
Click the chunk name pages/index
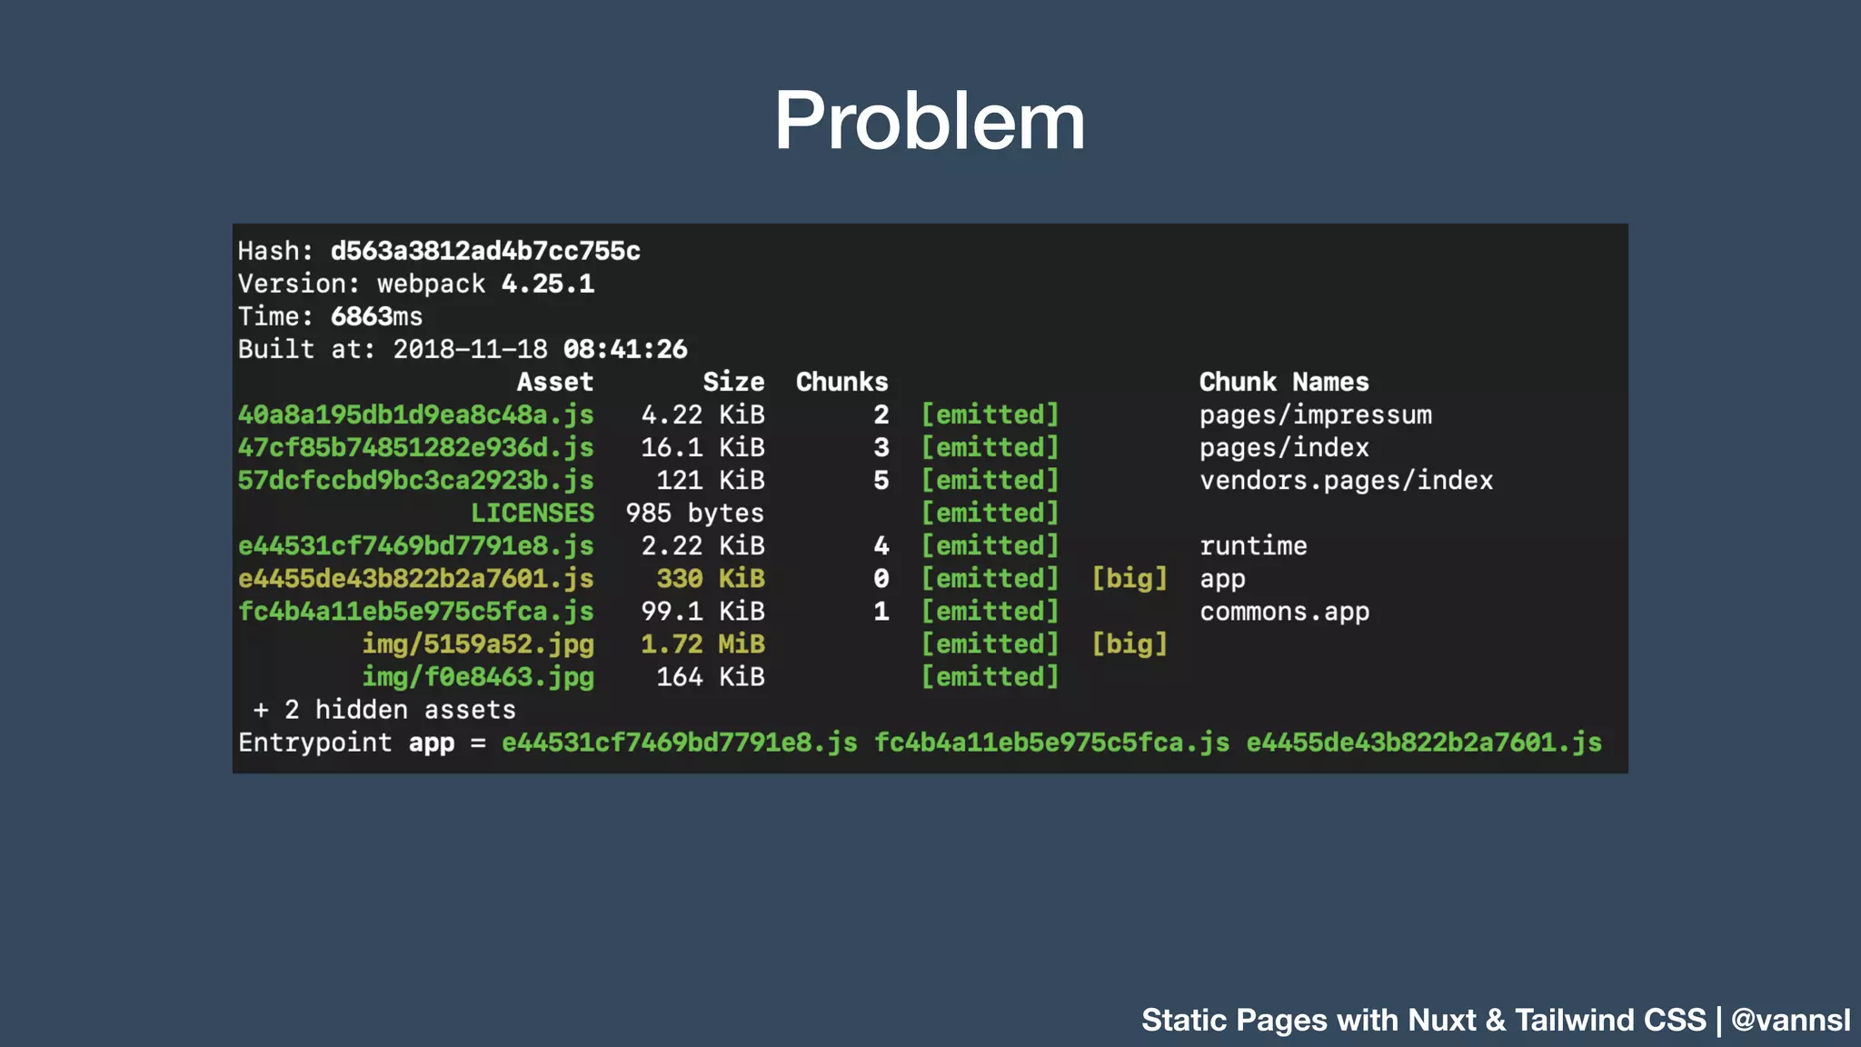click(1284, 447)
